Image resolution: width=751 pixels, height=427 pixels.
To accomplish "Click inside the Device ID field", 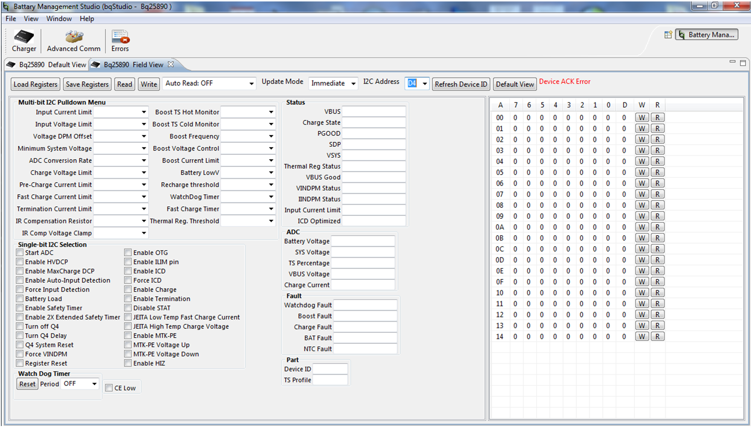I will click(330, 369).
